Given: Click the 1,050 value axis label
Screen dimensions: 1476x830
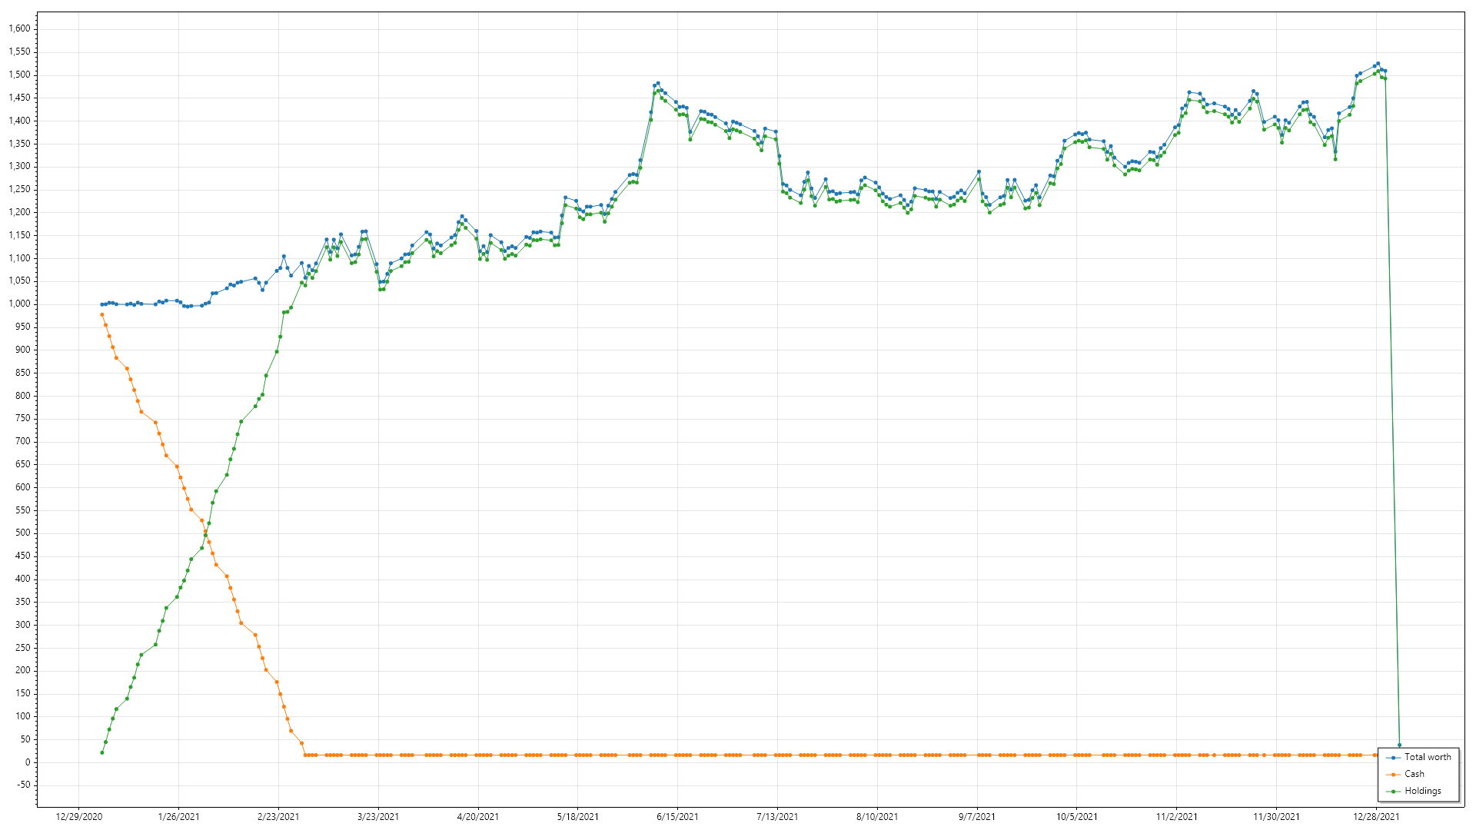Looking at the screenshot, I should [x=19, y=281].
